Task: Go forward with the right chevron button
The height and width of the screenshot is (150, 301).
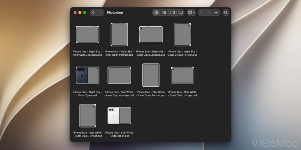Action: (x=101, y=12)
